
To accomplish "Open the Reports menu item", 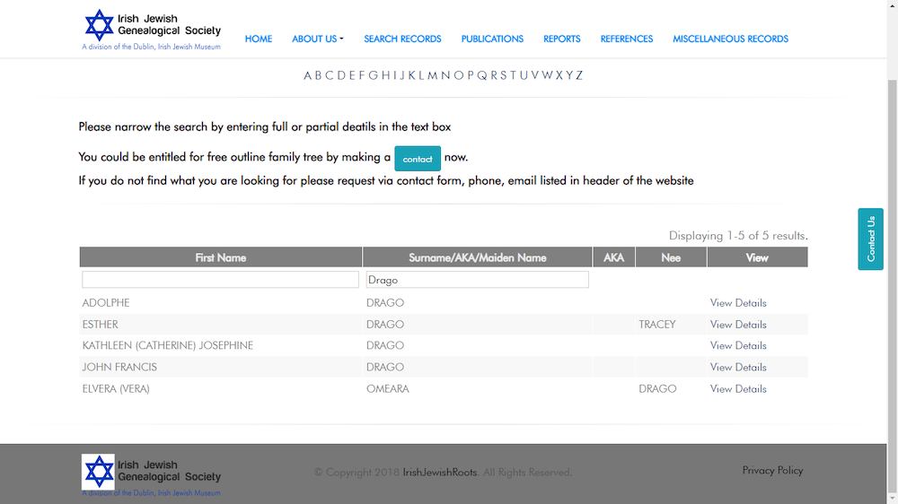I will click(562, 39).
